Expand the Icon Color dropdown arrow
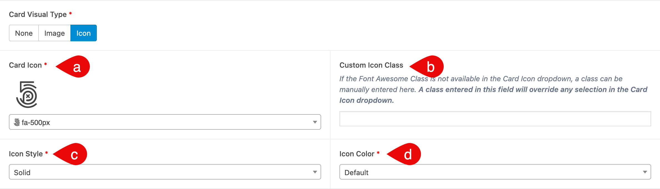 click(645, 172)
